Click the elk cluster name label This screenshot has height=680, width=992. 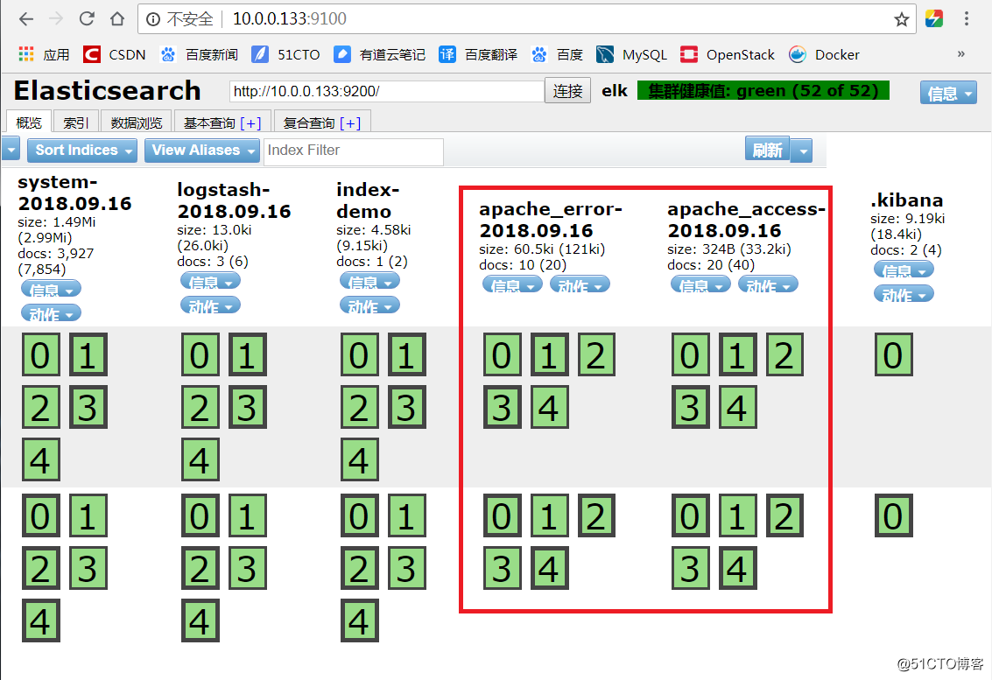pos(615,91)
